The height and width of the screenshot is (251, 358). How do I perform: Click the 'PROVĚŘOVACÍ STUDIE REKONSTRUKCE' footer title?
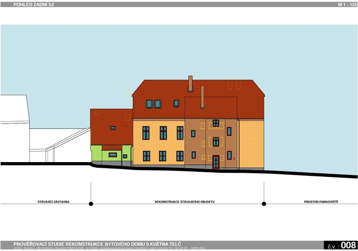click(x=97, y=243)
